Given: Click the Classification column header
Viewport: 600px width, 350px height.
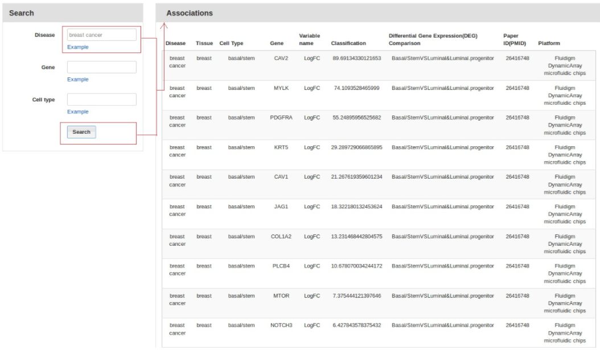Looking at the screenshot, I should click(x=348, y=43).
